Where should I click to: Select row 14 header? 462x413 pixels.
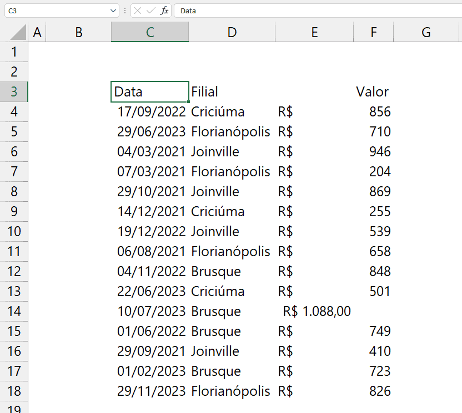point(14,311)
